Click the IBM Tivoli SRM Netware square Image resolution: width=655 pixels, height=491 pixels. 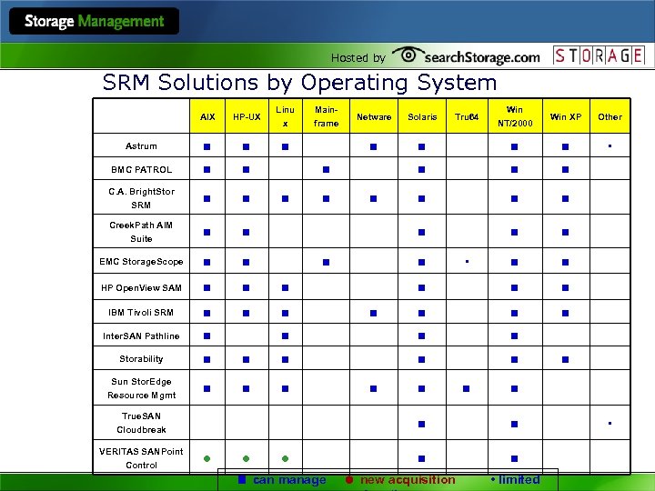(x=374, y=313)
